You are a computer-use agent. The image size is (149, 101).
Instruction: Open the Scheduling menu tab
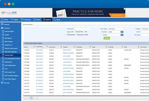(x=26, y=20)
